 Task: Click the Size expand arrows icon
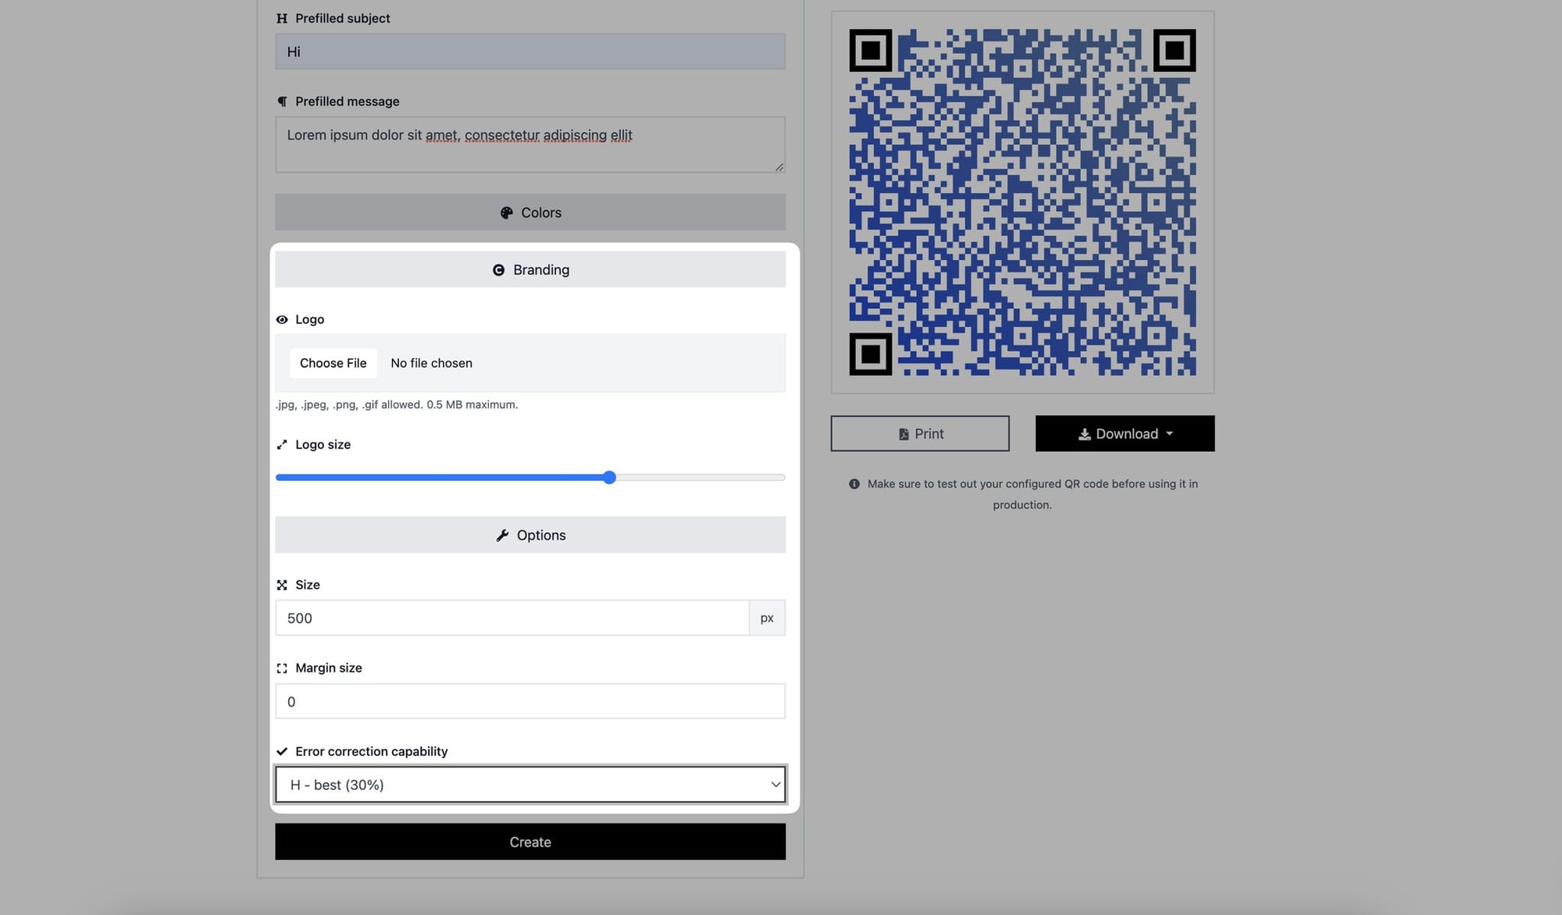(282, 585)
